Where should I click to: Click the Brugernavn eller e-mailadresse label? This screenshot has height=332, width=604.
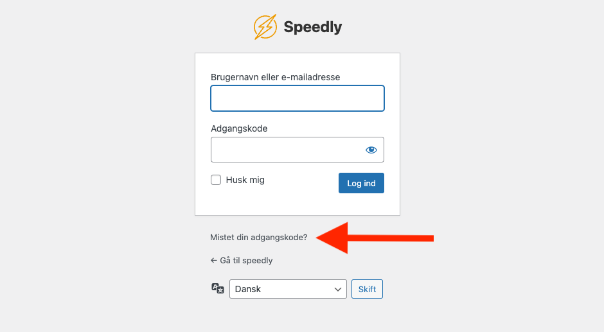(x=275, y=77)
